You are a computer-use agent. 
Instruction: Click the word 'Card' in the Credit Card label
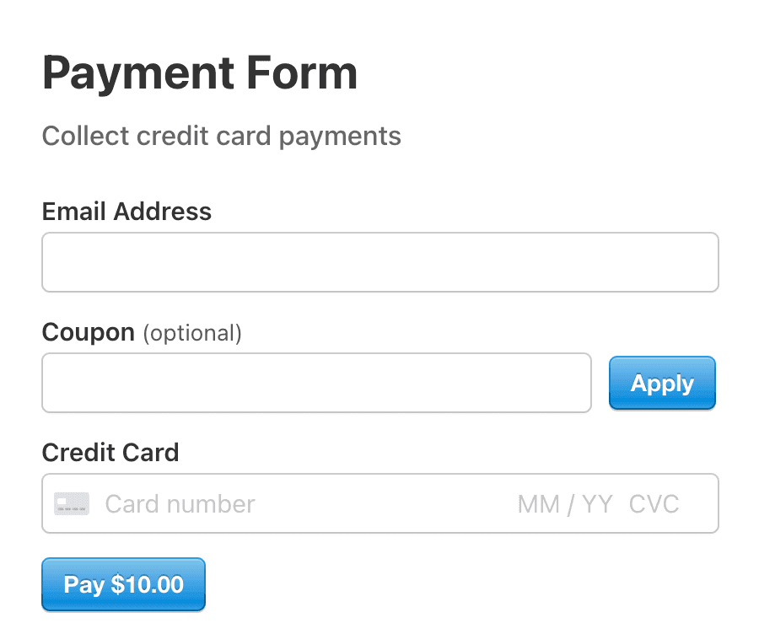[151, 453]
